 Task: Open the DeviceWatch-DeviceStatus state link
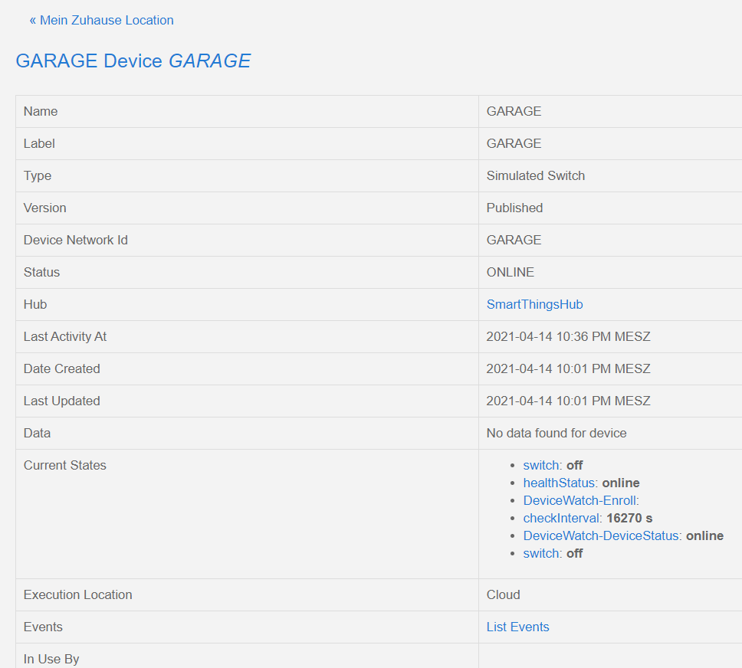tap(601, 535)
